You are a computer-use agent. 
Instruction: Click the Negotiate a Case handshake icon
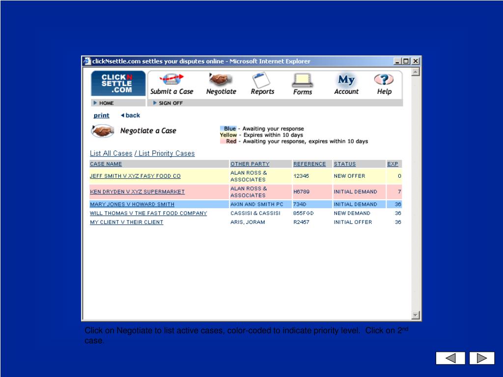(103, 131)
